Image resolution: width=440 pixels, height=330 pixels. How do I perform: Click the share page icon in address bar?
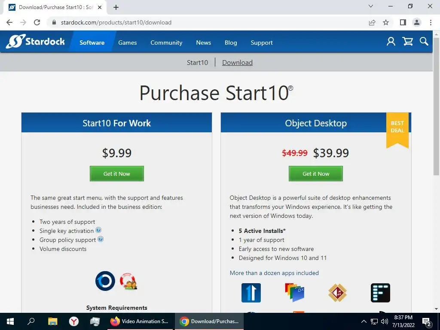coord(372,22)
